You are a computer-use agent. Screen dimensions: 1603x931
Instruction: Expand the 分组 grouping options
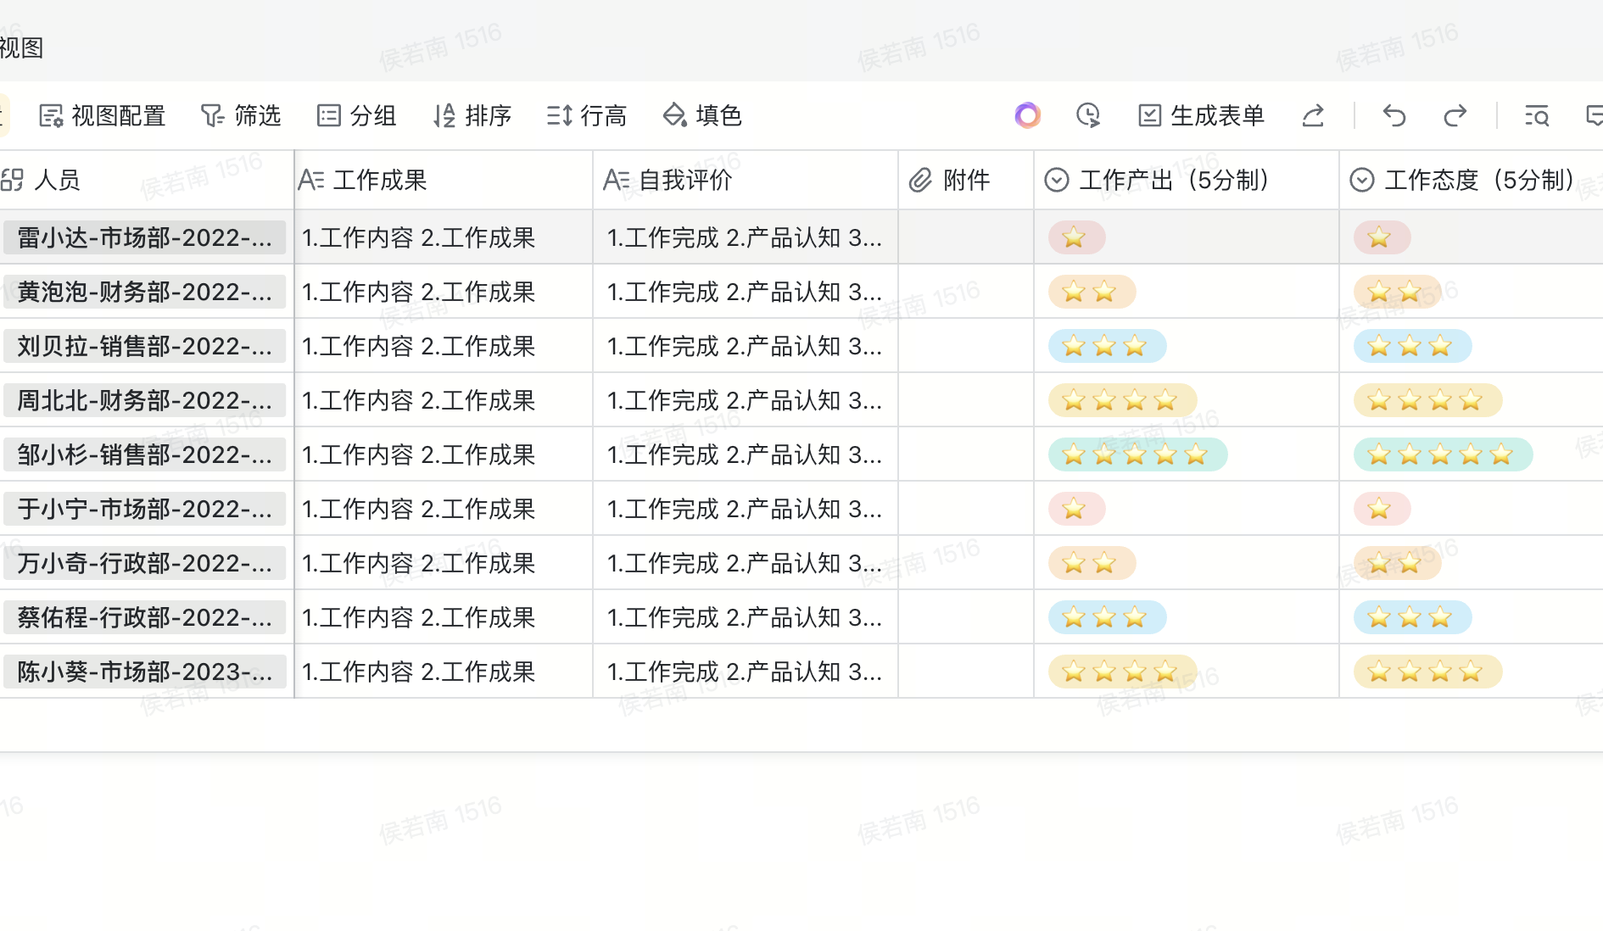(x=356, y=115)
